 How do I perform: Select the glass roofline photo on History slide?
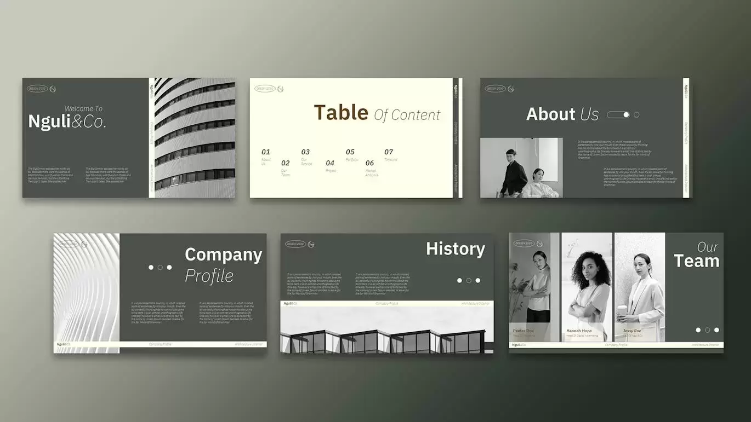[x=387, y=330]
